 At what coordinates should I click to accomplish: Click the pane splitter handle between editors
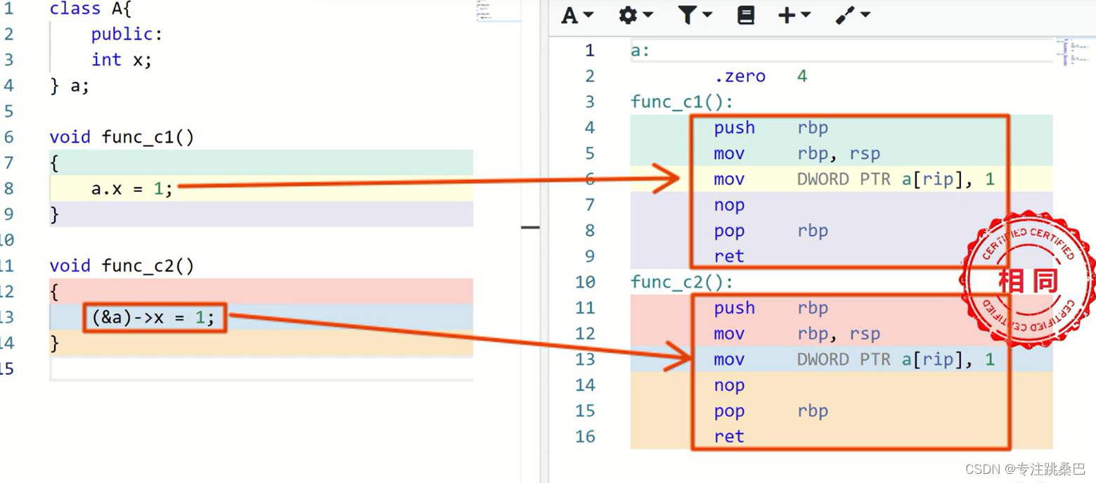[x=531, y=227]
